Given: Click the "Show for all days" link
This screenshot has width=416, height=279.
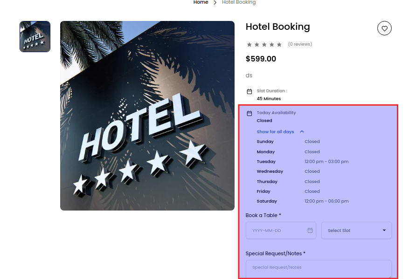Looking at the screenshot, I should pos(275,132).
